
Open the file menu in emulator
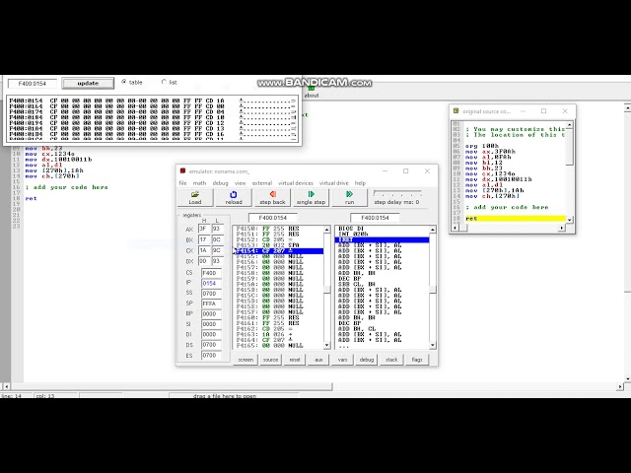click(182, 183)
